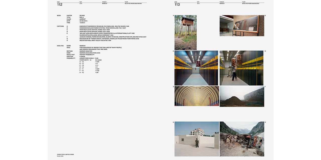Click visitor ID DB1B0E
Screen dimensions: 321x160
[x=82, y=15]
